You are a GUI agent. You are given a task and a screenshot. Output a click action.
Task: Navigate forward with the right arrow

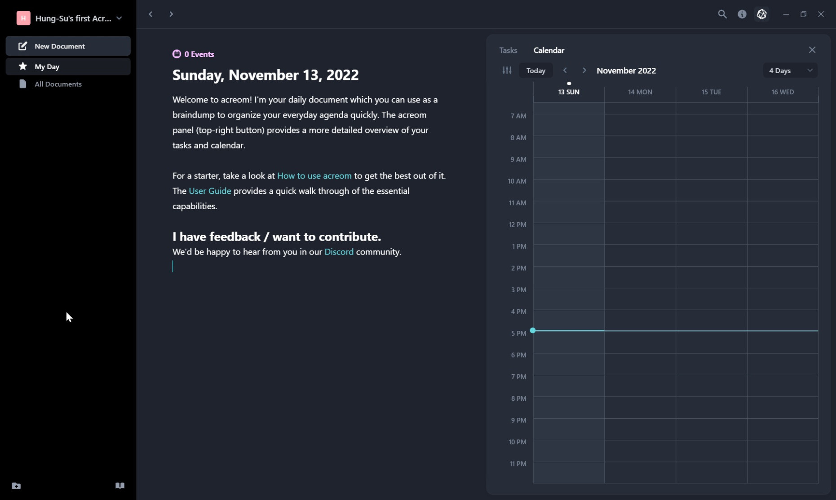(x=171, y=14)
